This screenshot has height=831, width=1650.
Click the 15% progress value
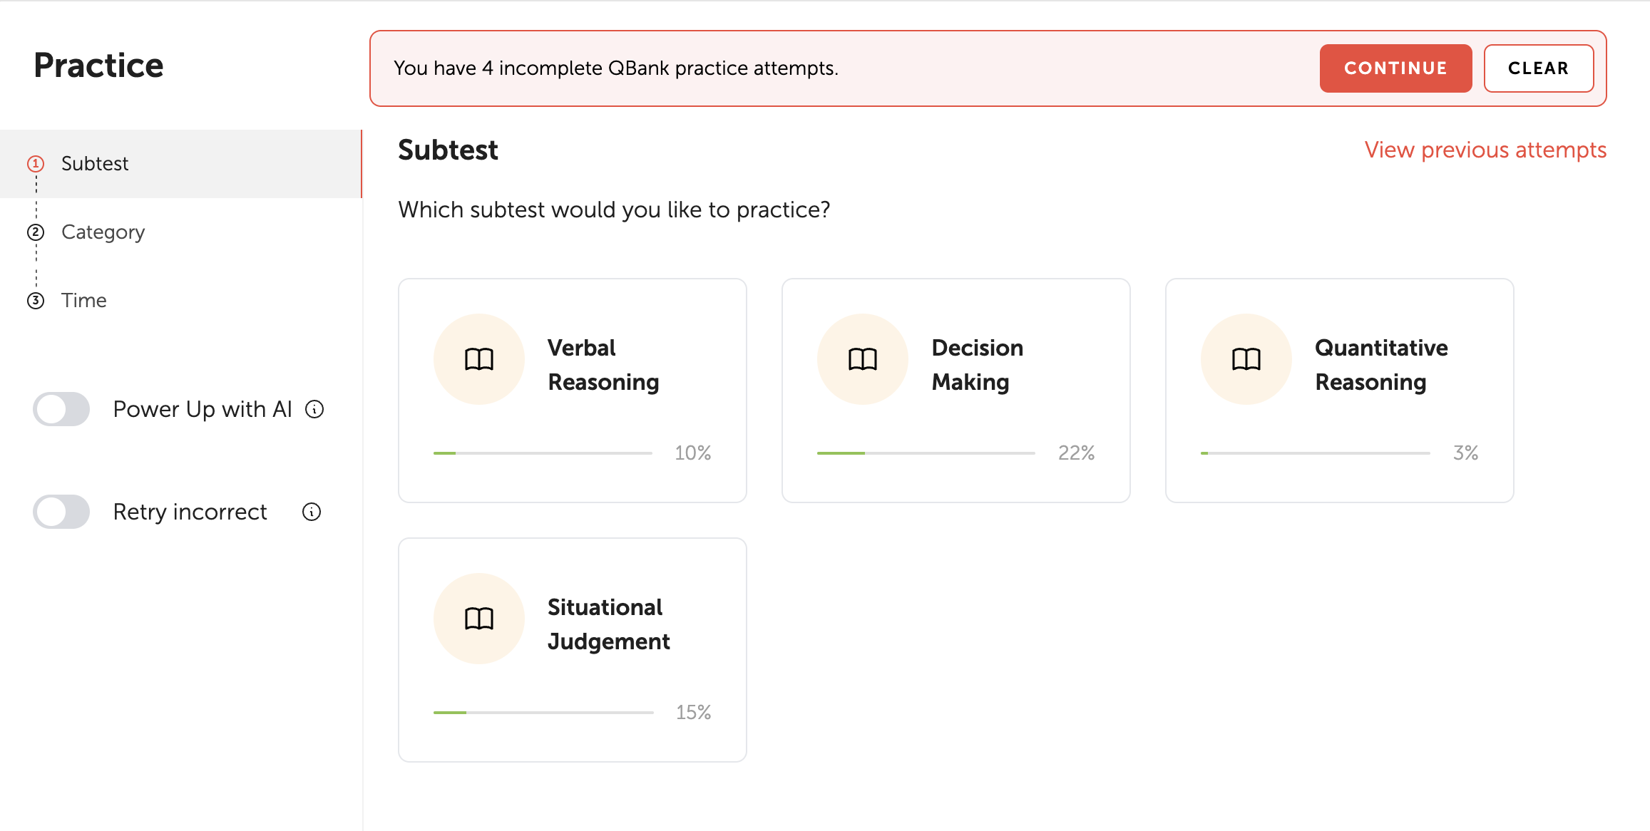(694, 713)
